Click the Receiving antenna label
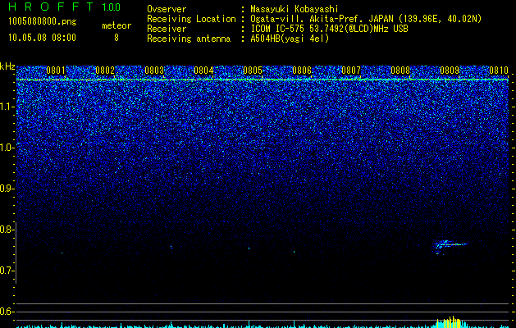 pyautogui.click(x=189, y=39)
